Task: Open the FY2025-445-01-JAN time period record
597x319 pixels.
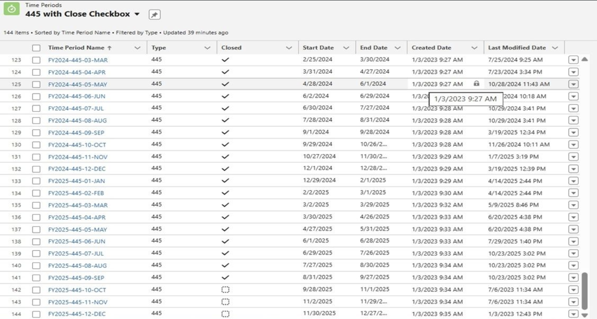Action: (76, 181)
